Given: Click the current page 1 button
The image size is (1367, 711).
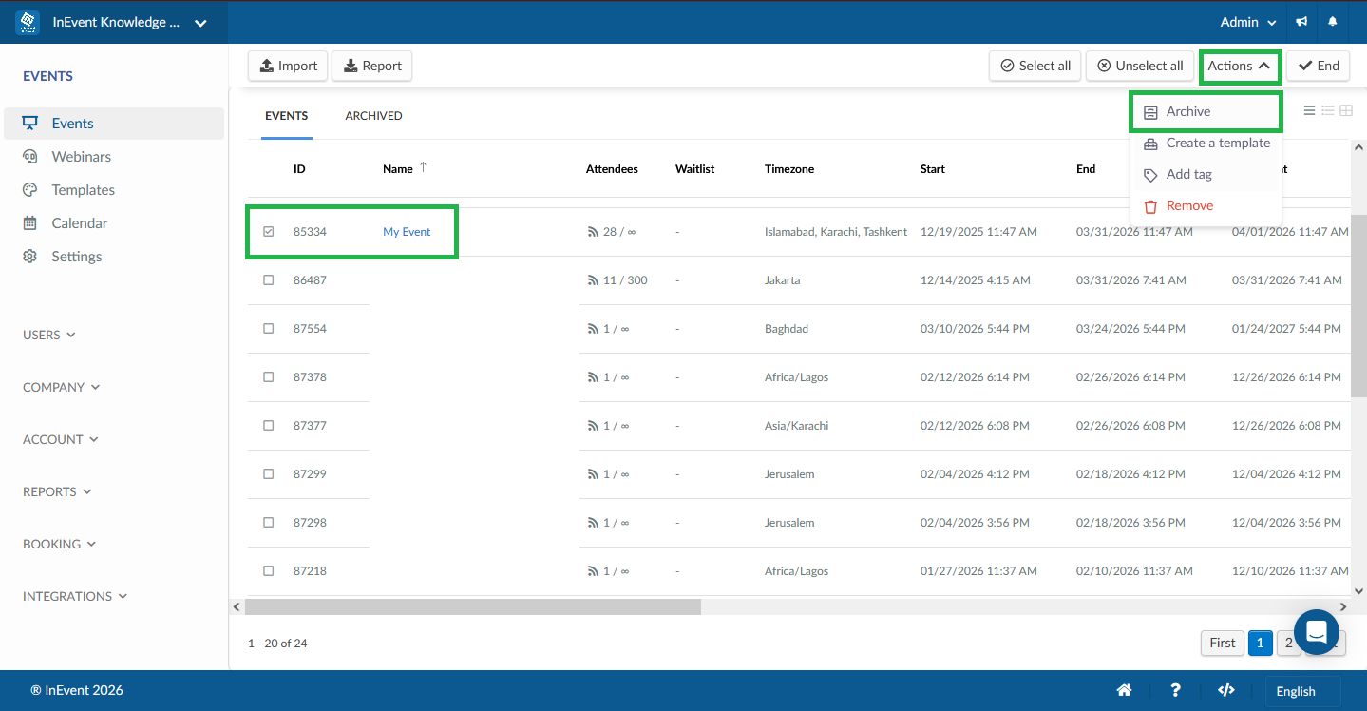Looking at the screenshot, I should [1260, 644].
